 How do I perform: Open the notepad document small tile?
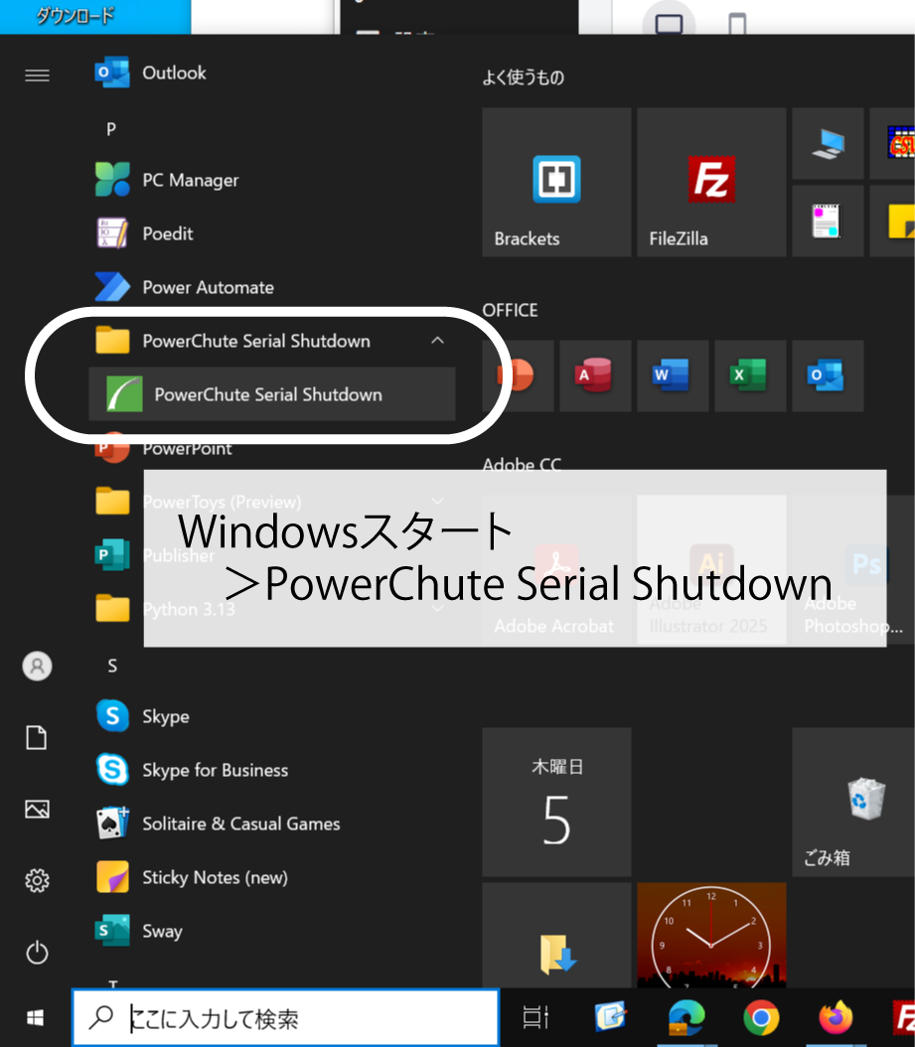[x=828, y=221]
